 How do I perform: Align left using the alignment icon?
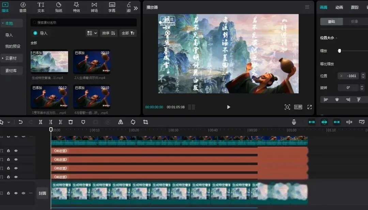326,100
